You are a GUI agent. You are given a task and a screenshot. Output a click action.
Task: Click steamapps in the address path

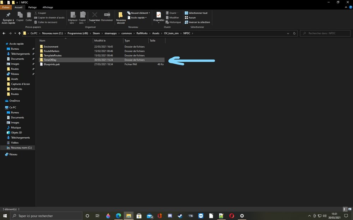click(x=110, y=33)
